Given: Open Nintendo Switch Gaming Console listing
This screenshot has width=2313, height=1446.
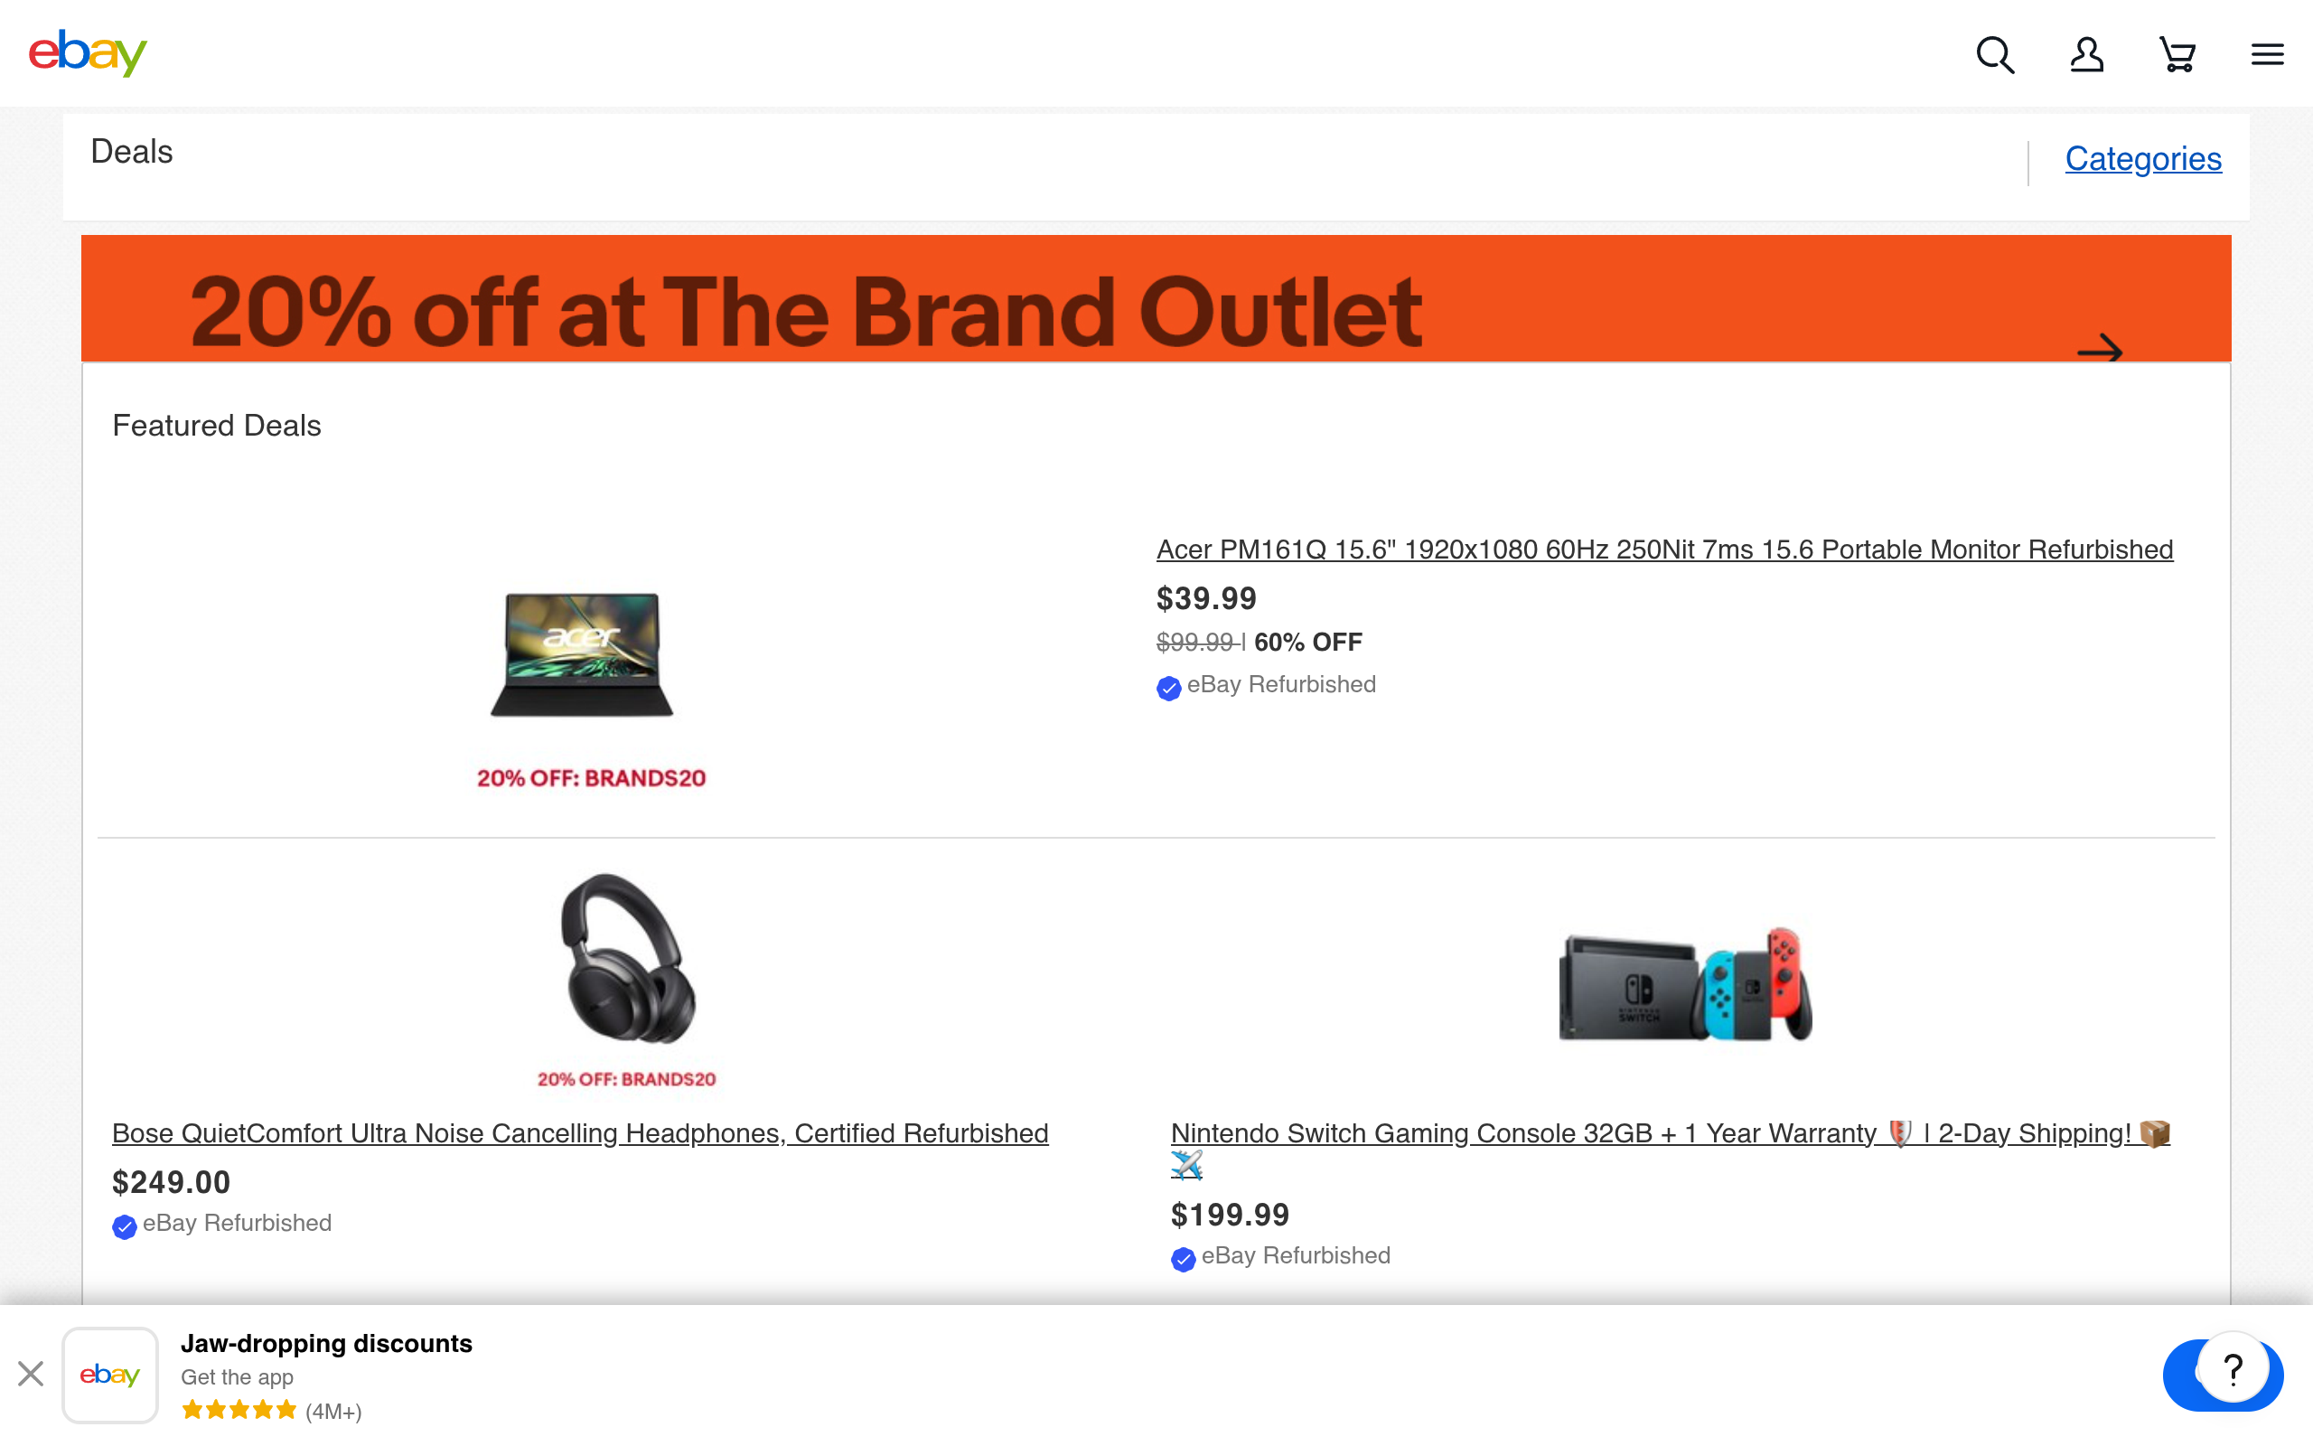Looking at the screenshot, I should [x=1670, y=1133].
